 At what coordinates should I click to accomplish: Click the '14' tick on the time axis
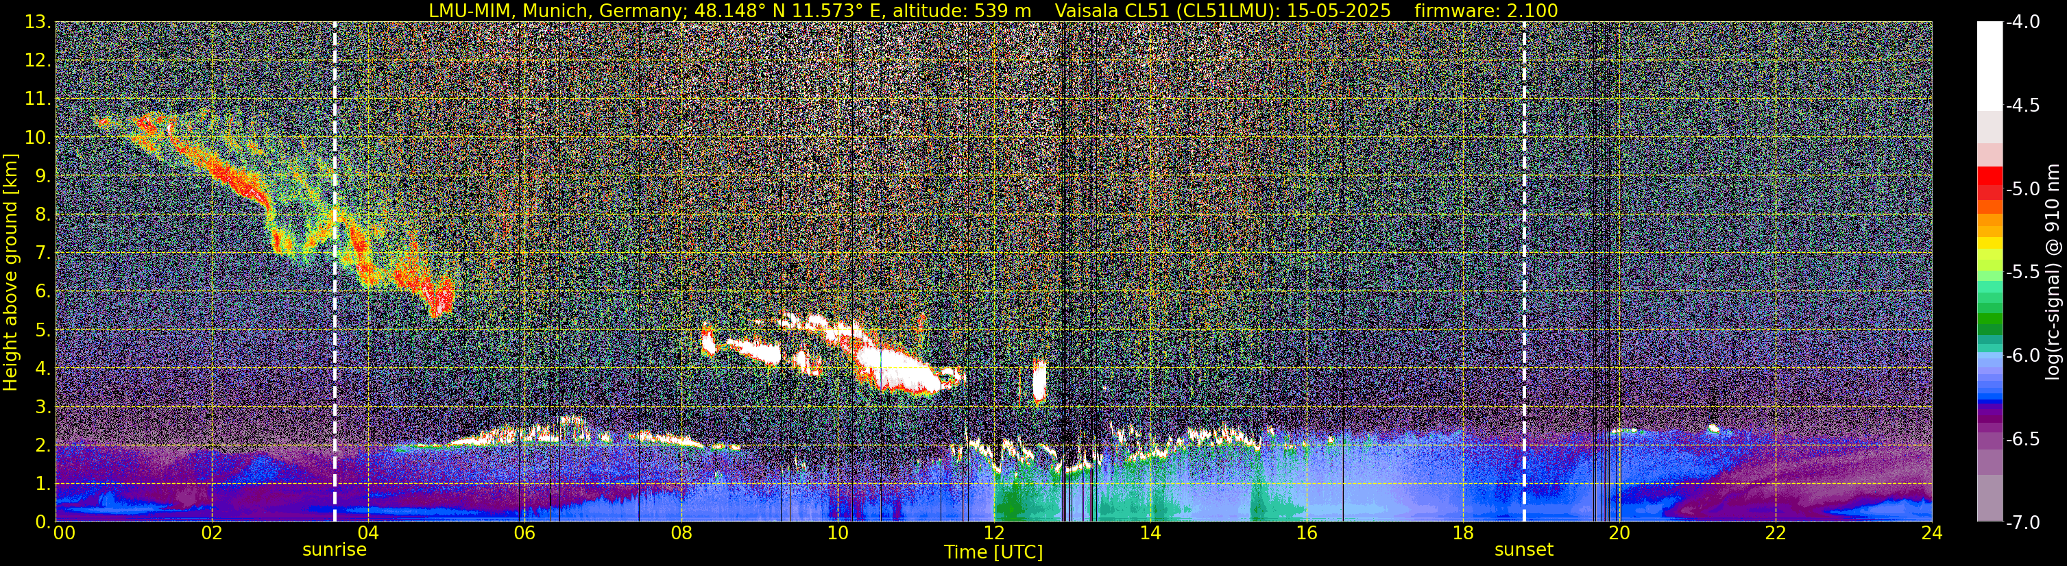tap(1150, 533)
